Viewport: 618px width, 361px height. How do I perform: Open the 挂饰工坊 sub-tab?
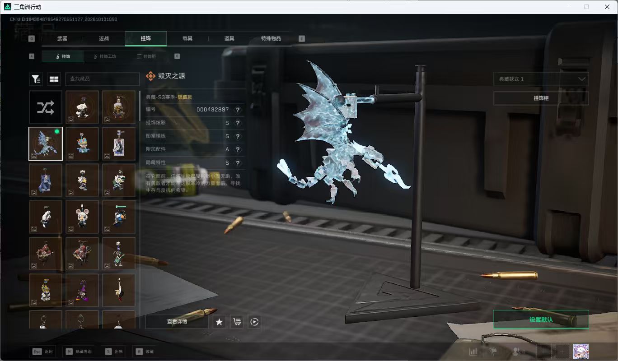coord(104,56)
